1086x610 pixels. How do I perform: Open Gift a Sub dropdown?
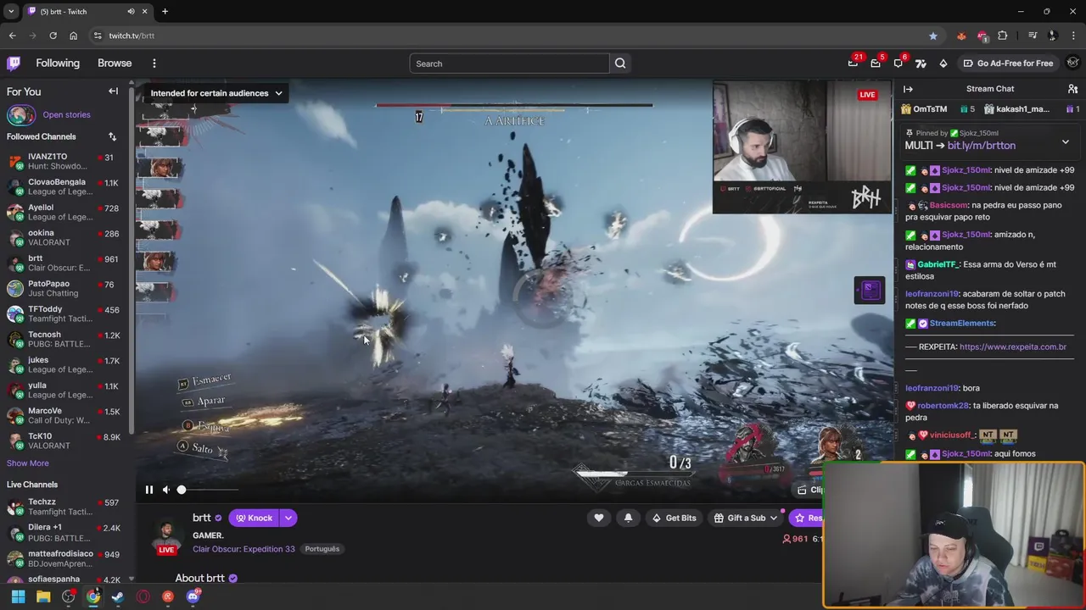(x=746, y=518)
